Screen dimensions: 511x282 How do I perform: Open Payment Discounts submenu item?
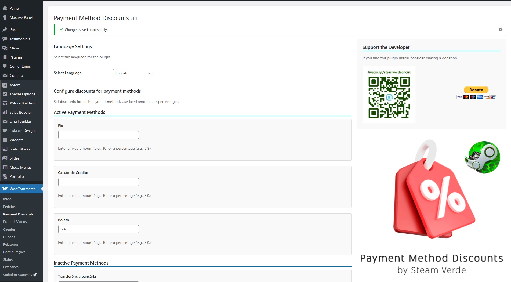pyautogui.click(x=18, y=214)
